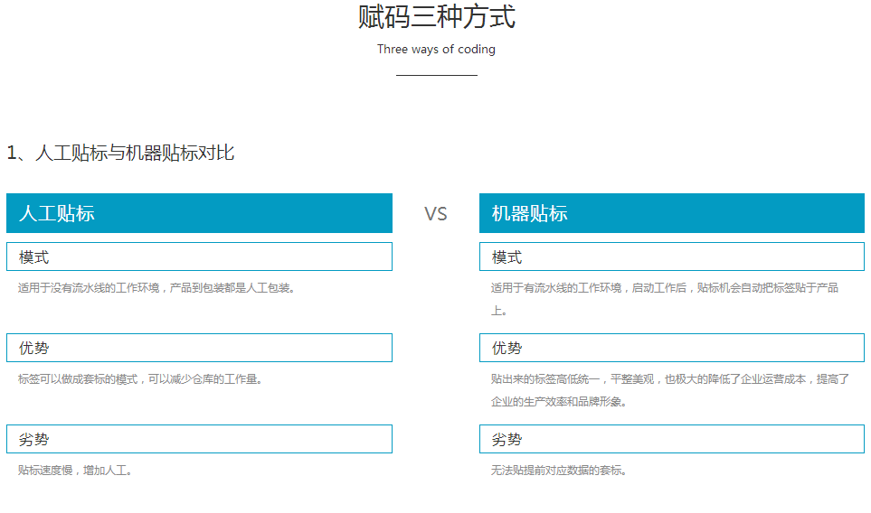Select the 劣势 box under 机器贴标
Screen dimensions: 871x513
(x=672, y=439)
